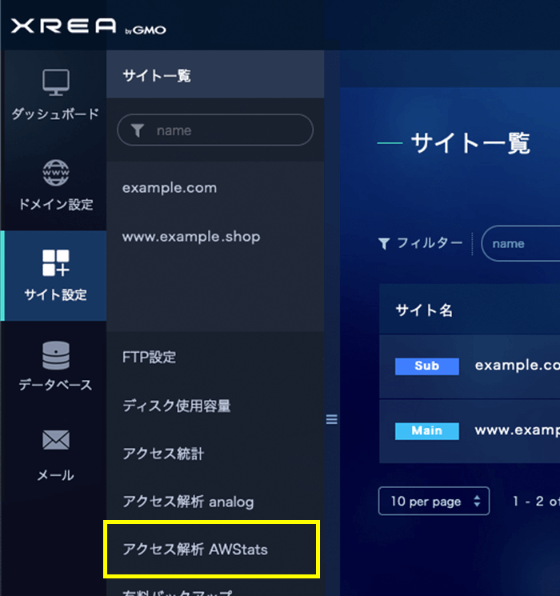
Task: Select example.com in the site list sidebar
Action: point(170,188)
